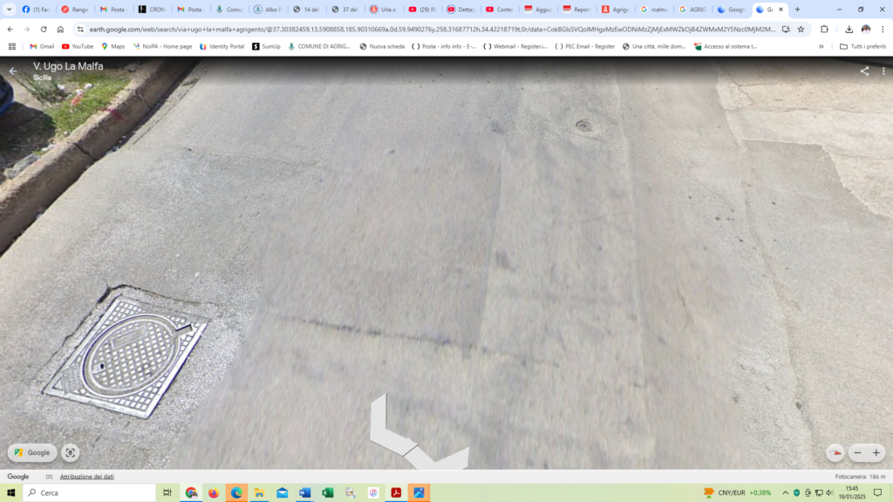
Task: Zoom out with the minus button
Action: tap(857, 453)
